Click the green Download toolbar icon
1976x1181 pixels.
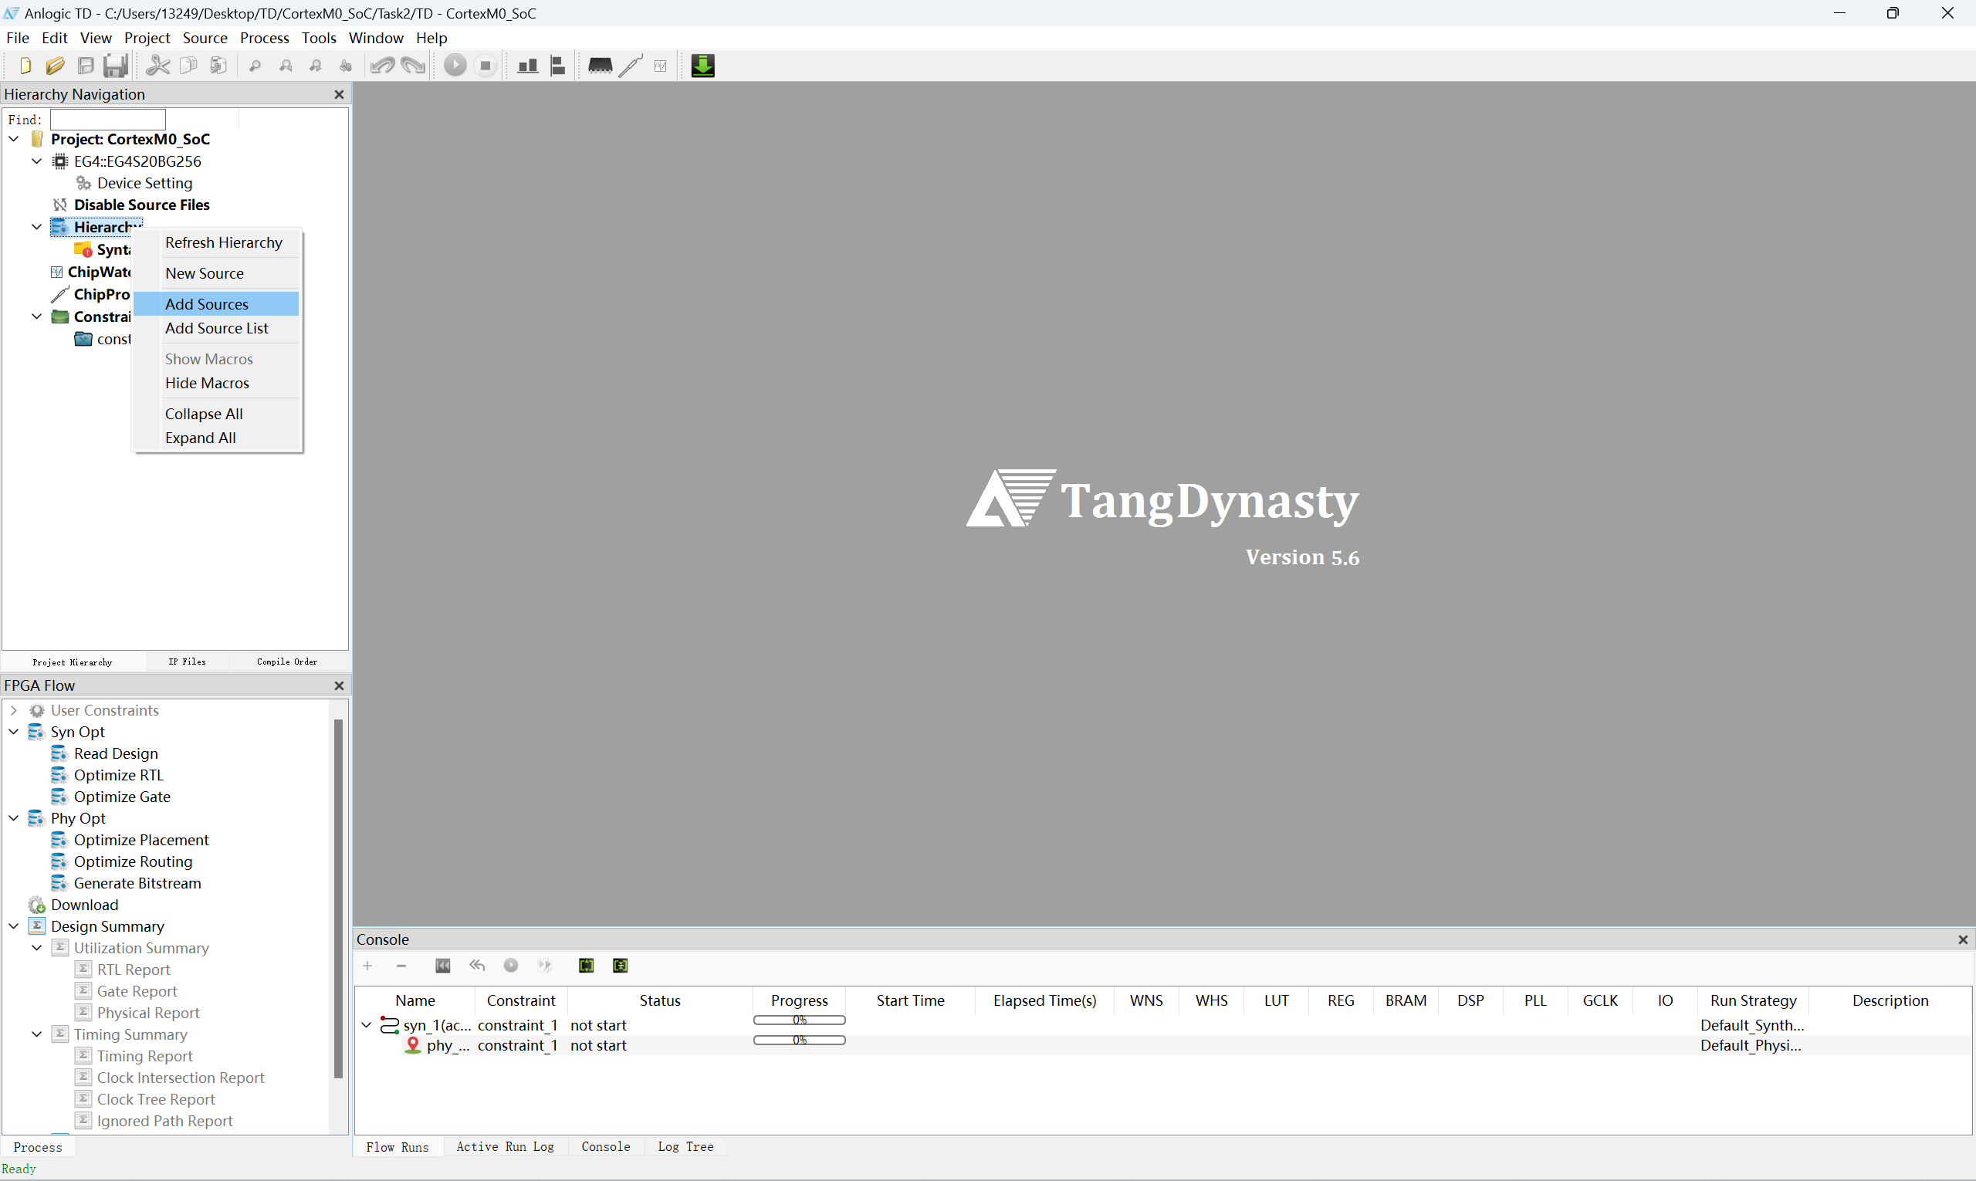[702, 66]
